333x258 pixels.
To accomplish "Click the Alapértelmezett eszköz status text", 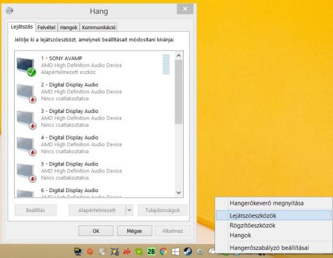I will [68, 72].
